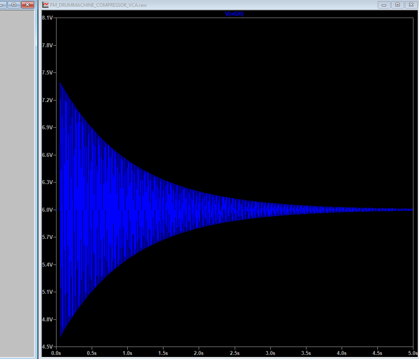
Task: Click the 6.9V vertical axis label
Action: (47, 127)
